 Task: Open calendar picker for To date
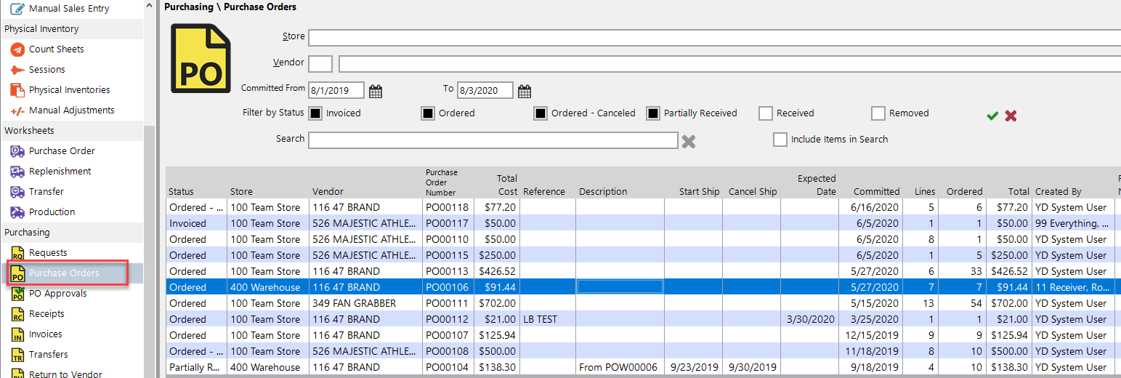click(525, 91)
